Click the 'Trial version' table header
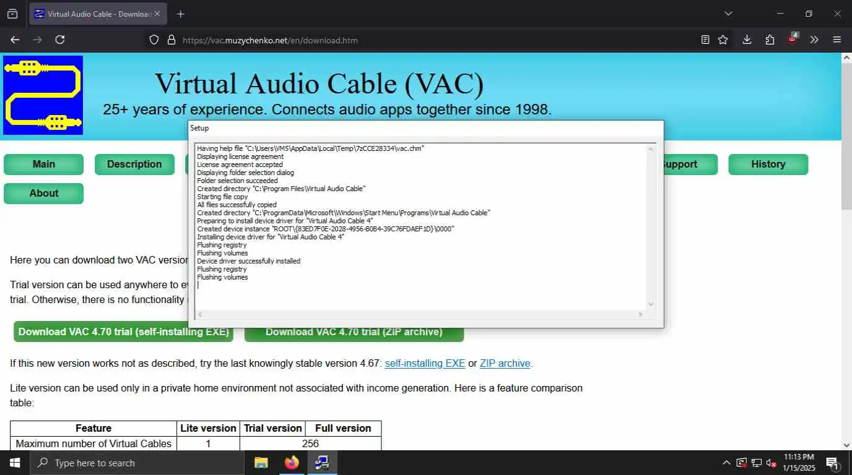852x475 pixels. coord(272,428)
